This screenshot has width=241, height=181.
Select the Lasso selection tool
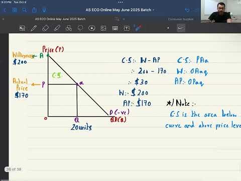[x=80, y=28]
